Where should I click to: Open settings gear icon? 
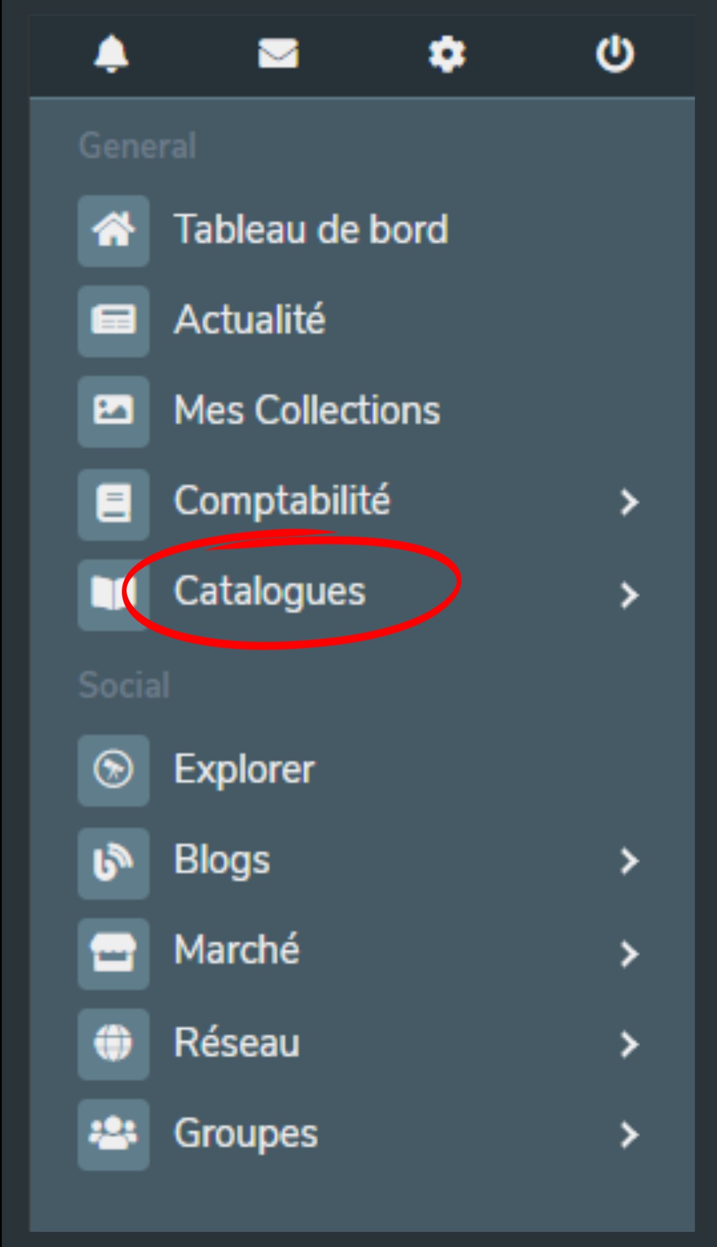(x=447, y=54)
